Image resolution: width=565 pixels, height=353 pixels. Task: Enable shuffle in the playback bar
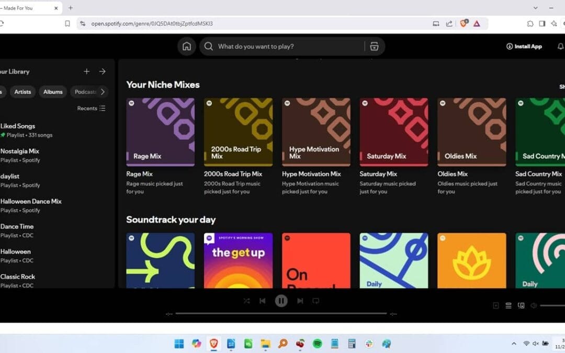point(246,301)
